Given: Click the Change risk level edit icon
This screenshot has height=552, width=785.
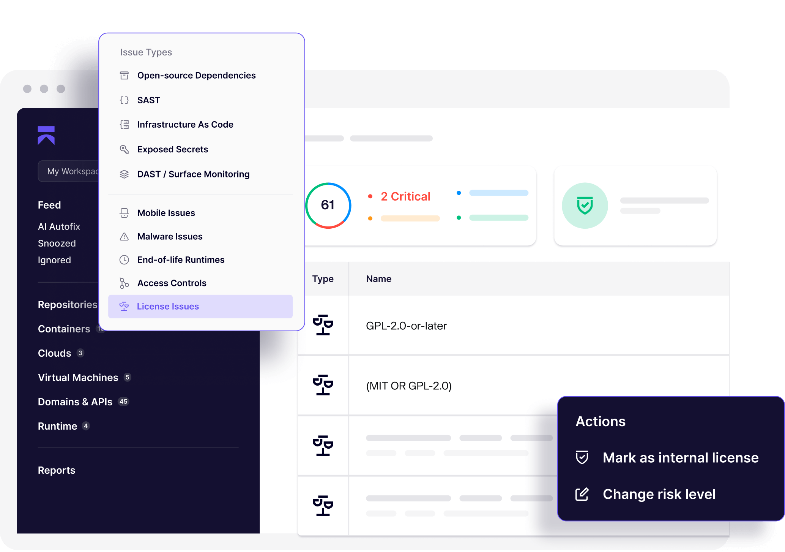Looking at the screenshot, I should click(x=582, y=494).
